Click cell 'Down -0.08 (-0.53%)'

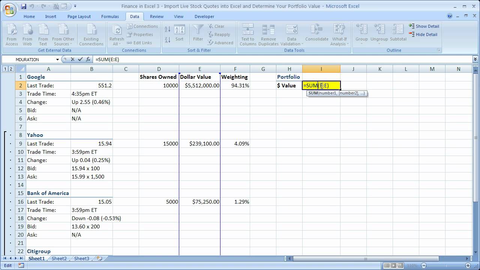point(92,218)
